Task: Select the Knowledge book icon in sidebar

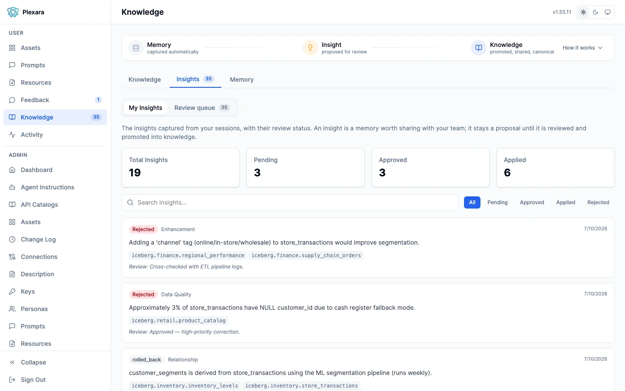Action: point(12,117)
